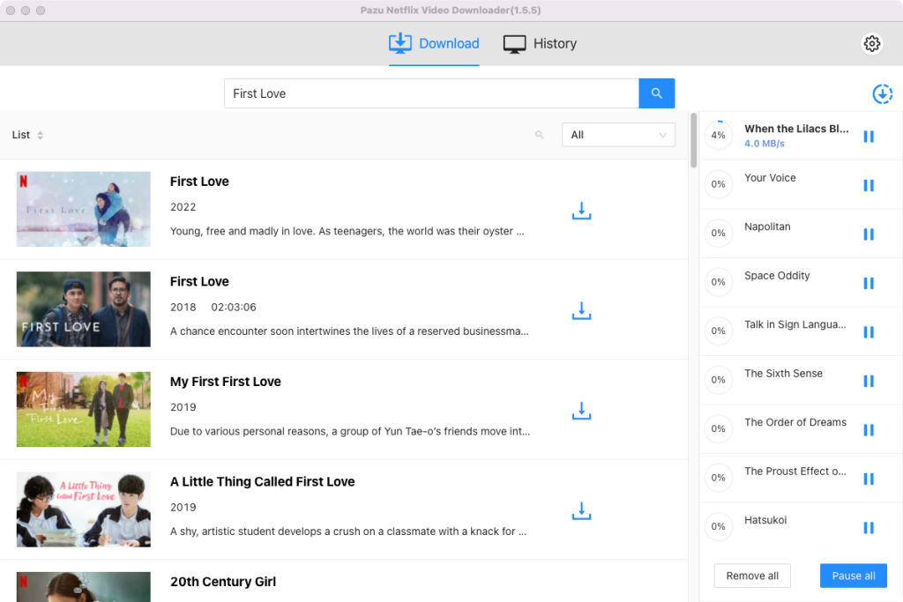
Task: Click the Space Oddity queue title
Action: (777, 276)
